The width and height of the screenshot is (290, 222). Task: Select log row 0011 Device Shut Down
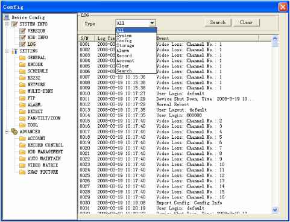174,99
